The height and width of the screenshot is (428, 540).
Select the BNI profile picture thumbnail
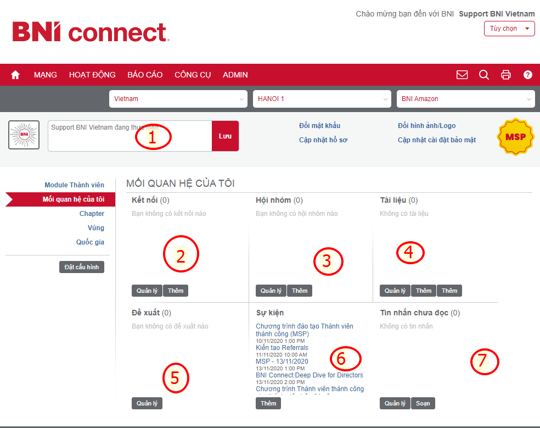[24, 135]
